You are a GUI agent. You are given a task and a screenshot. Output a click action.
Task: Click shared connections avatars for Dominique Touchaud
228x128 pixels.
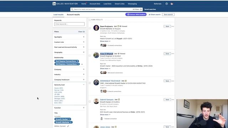coord(103,91)
